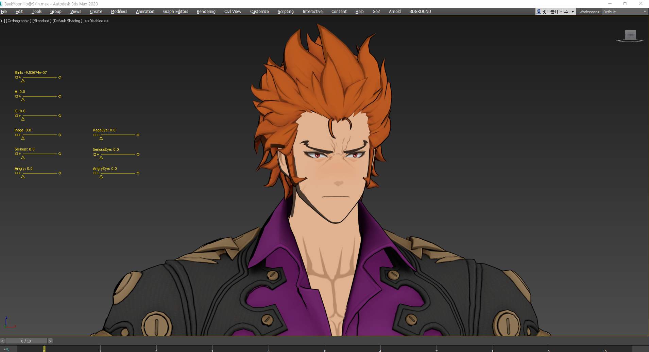Screen dimensions: 649x352
Task: Toggle the RageEye slider's plus sign
Action: point(98,135)
